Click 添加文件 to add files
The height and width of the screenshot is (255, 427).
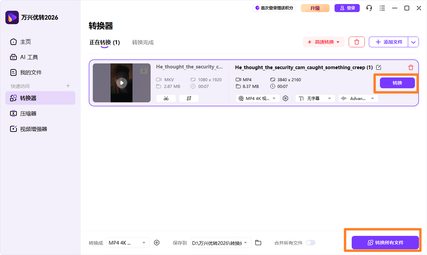[389, 42]
